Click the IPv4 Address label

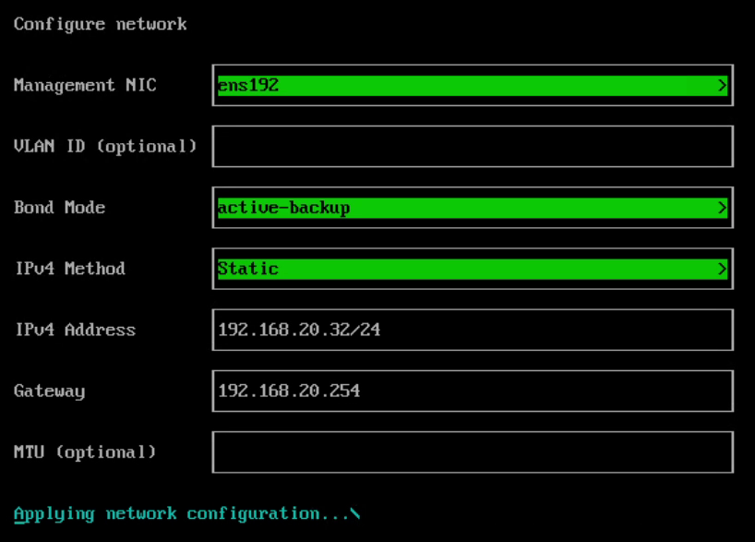tap(76, 330)
